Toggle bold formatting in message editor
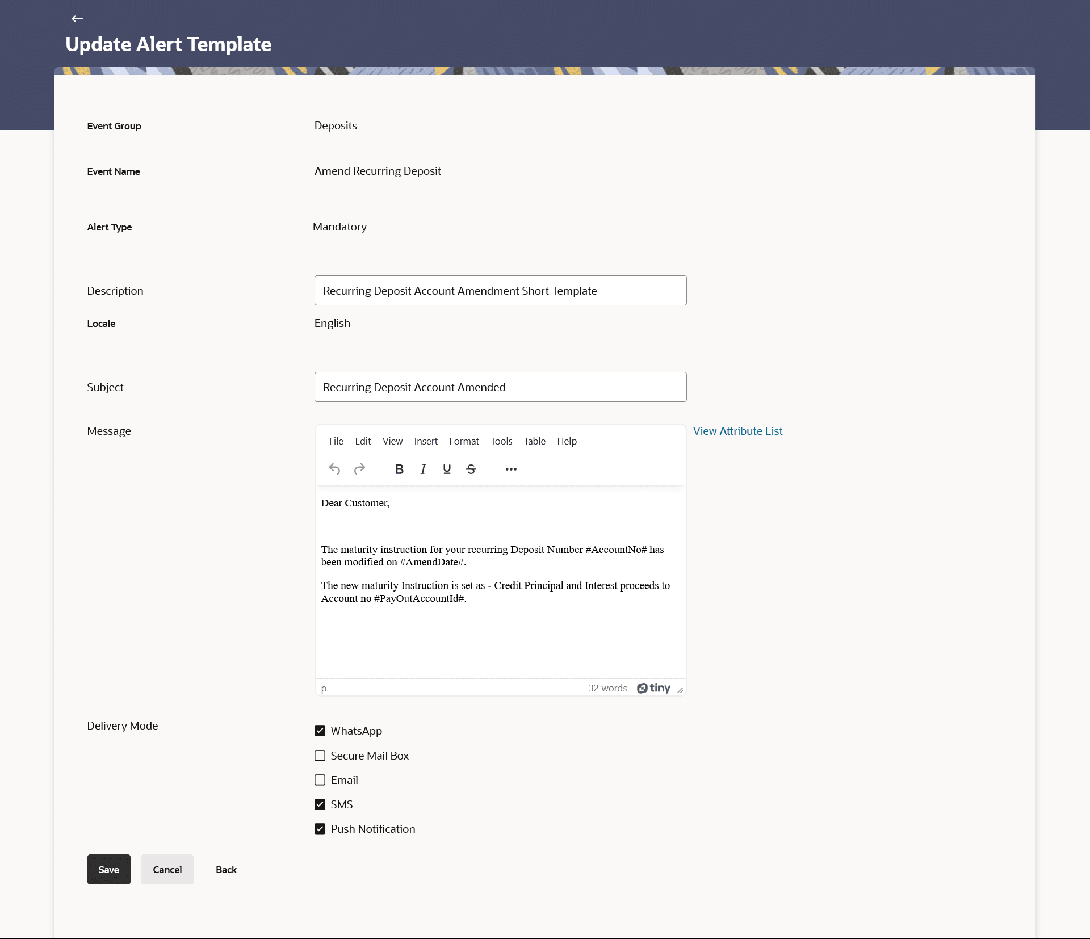The height and width of the screenshot is (939, 1090). tap(399, 469)
